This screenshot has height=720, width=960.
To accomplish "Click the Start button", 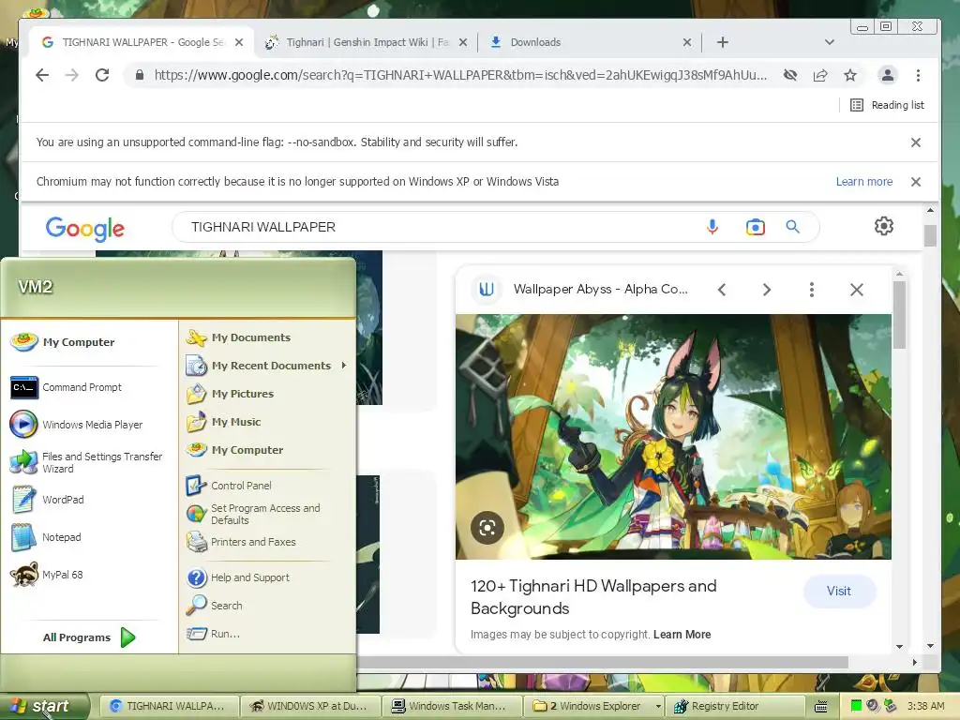I will click(x=44, y=706).
